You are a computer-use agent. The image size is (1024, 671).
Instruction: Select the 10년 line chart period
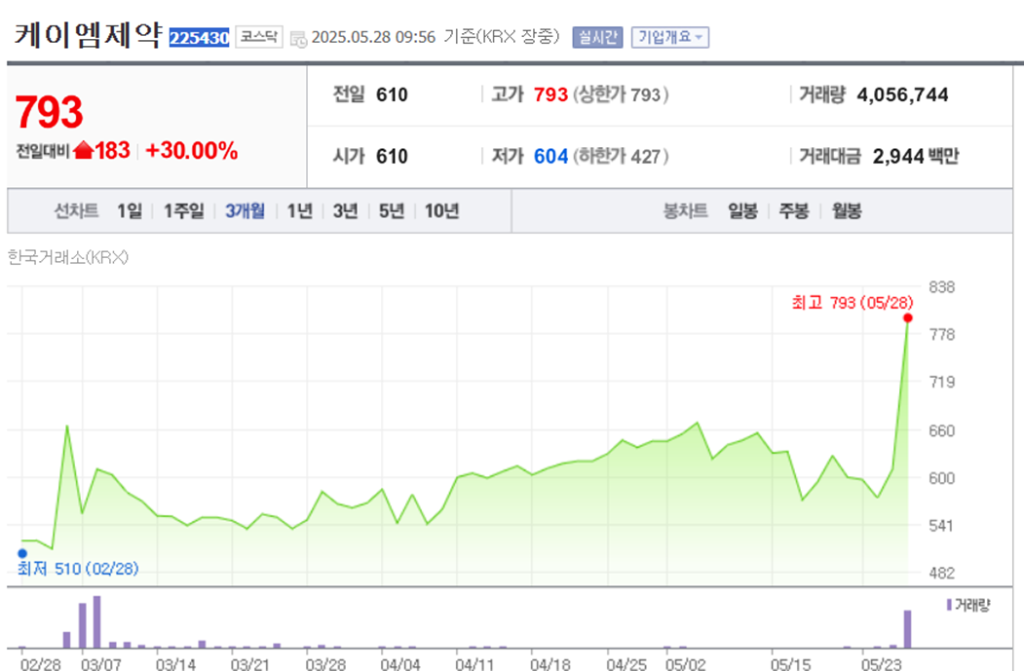click(x=442, y=210)
